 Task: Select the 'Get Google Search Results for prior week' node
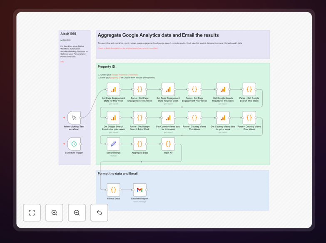point(113,118)
